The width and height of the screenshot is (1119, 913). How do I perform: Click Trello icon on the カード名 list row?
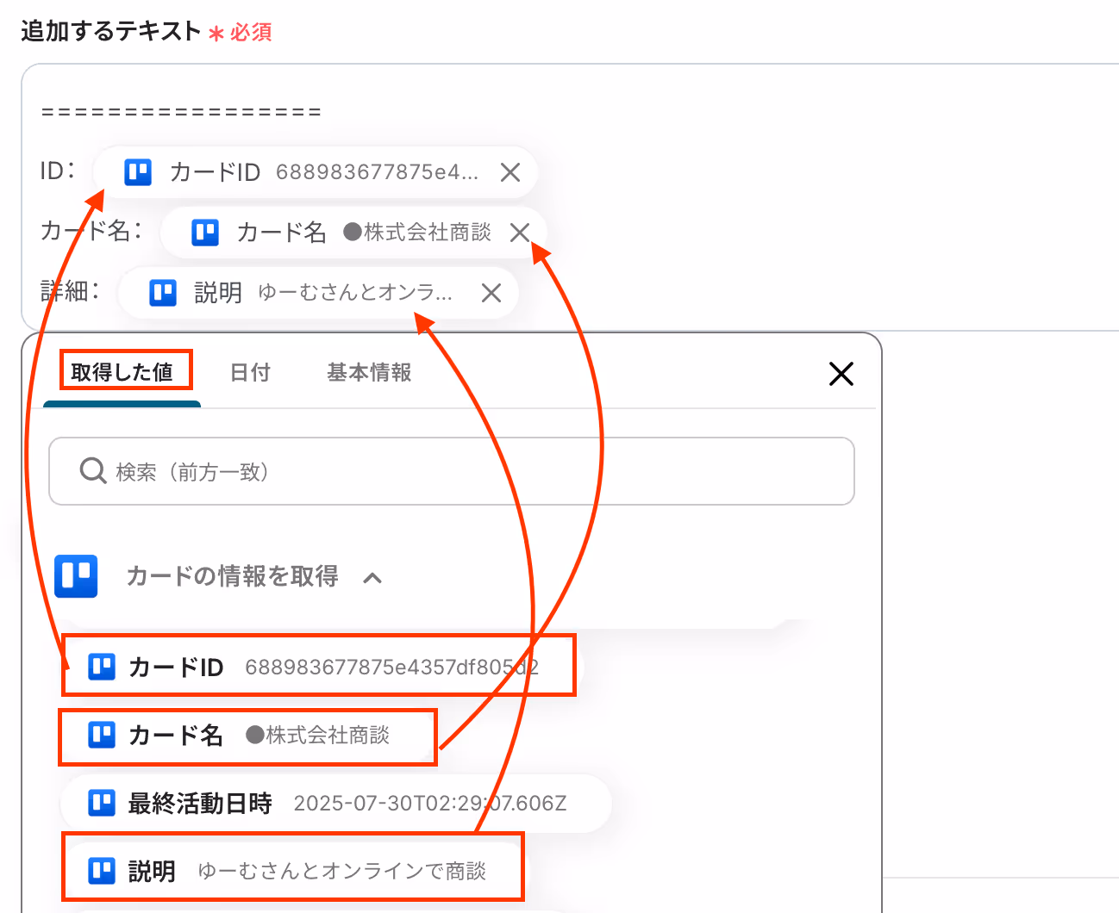click(102, 735)
